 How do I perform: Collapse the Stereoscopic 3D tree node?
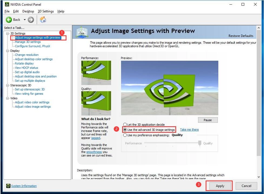click(7, 85)
